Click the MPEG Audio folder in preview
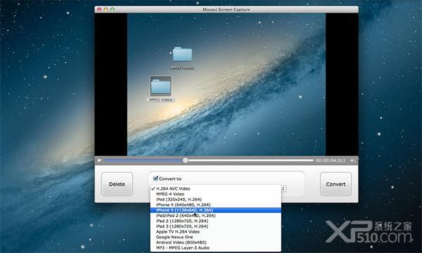Image resolution: width=422 pixels, height=253 pixels. 182,58
